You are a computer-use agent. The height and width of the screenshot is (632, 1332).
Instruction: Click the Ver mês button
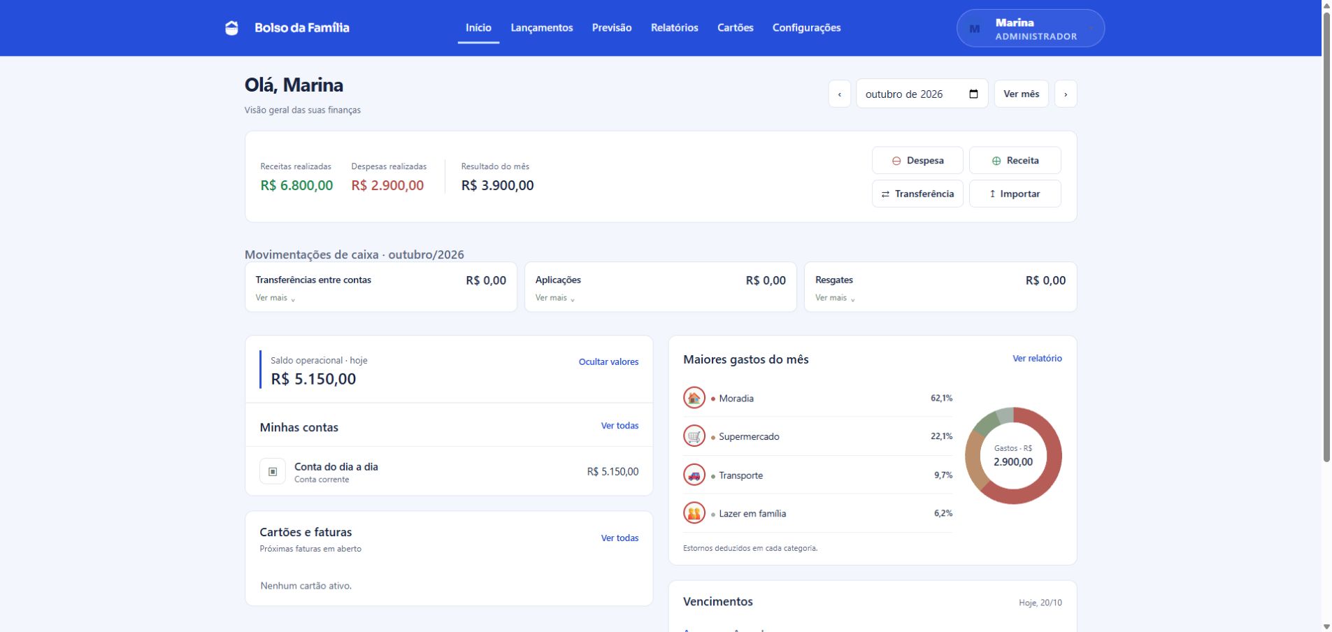(x=1021, y=94)
